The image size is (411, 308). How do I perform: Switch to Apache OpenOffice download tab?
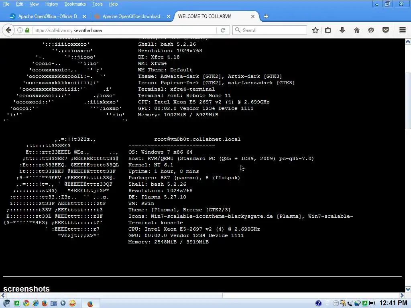coord(132,16)
